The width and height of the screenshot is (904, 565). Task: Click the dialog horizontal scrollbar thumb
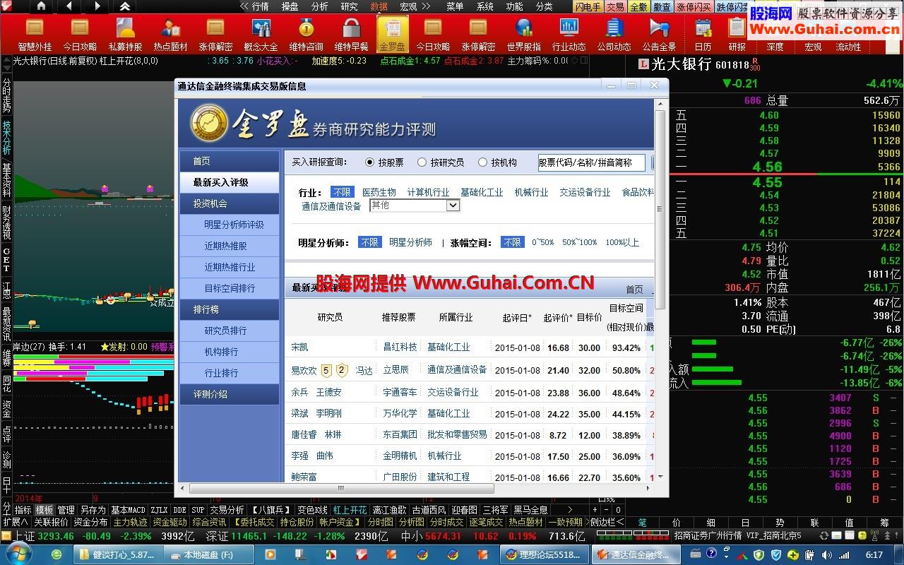(x=343, y=487)
